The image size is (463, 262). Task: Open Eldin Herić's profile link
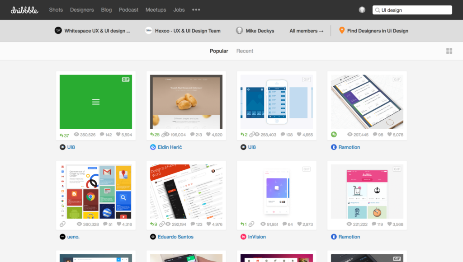170,147
